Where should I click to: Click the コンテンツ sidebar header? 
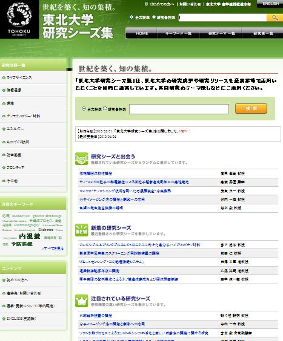(33, 268)
